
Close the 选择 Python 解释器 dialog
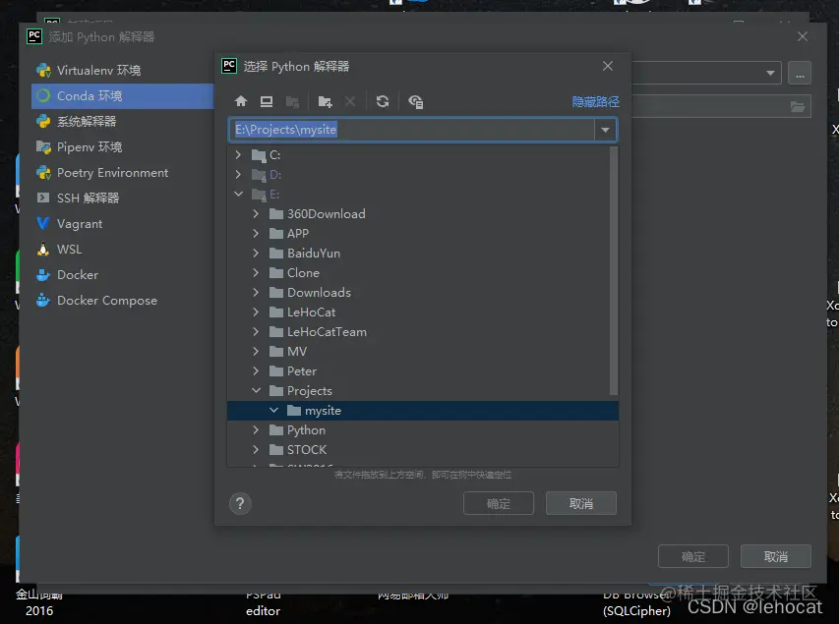pos(608,66)
